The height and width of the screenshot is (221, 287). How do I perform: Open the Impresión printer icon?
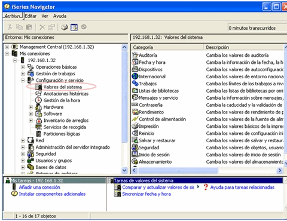[135, 126]
